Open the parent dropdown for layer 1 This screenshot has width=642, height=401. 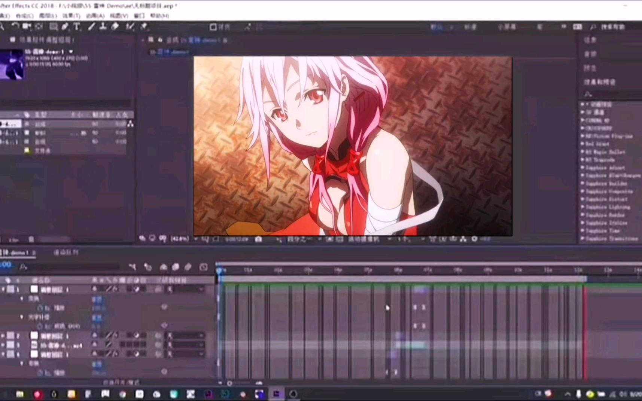pos(186,289)
